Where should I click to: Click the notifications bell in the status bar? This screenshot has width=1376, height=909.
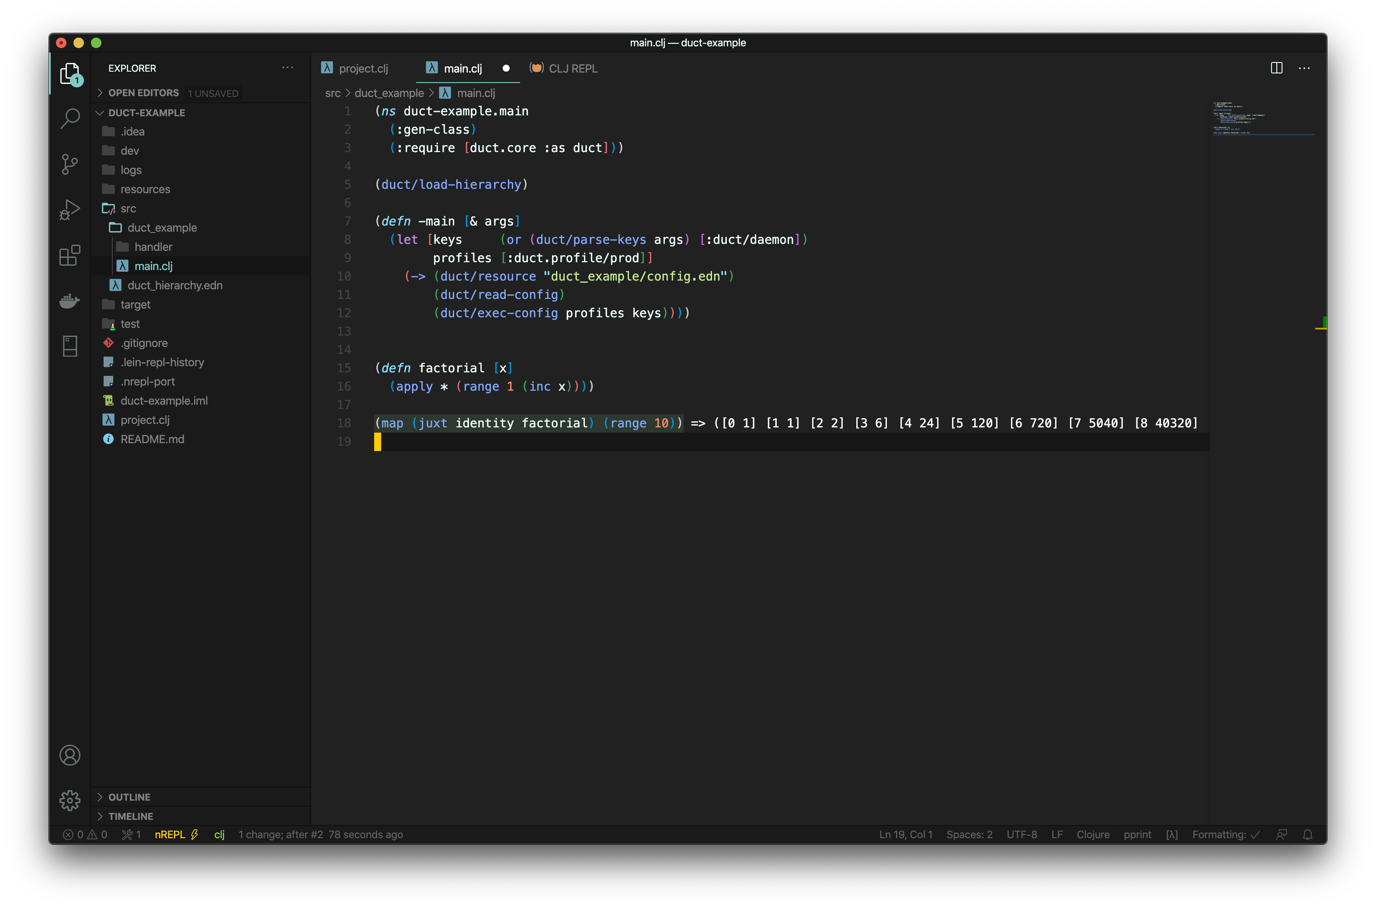(x=1307, y=834)
